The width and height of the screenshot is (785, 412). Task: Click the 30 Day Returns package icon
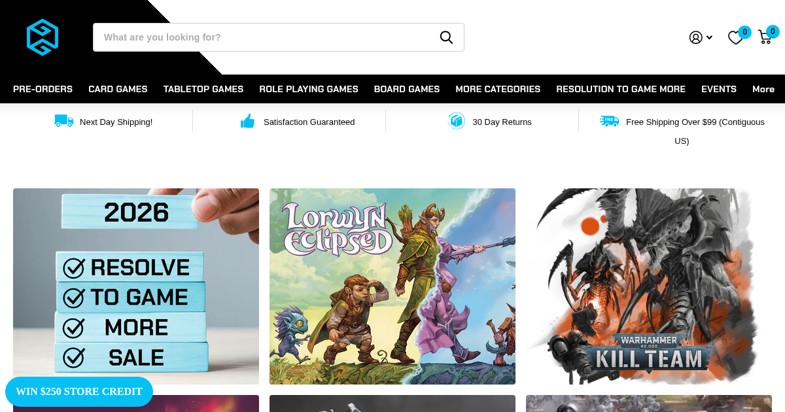point(457,121)
